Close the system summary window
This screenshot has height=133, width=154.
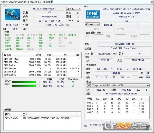pyautogui.click(x=152, y=2)
